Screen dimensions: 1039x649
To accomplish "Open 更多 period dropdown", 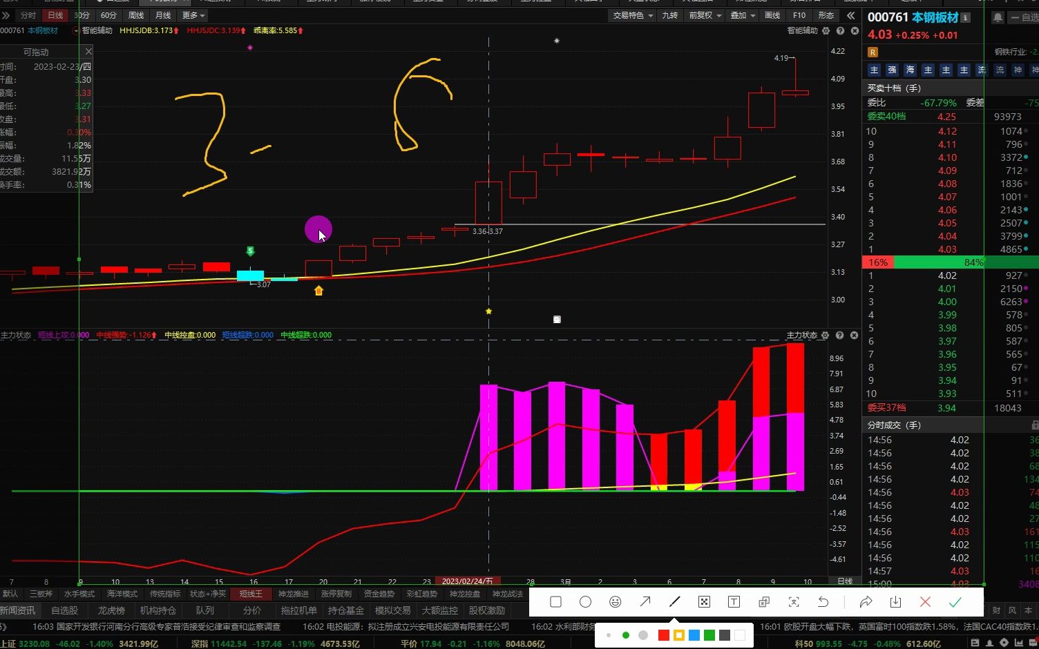I will (193, 15).
